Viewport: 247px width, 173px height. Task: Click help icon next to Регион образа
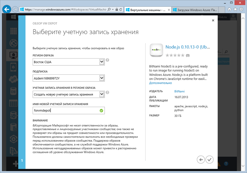click(107, 60)
